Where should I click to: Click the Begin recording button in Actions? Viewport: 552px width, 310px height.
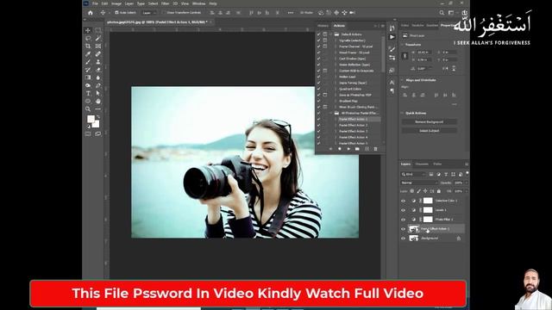pos(339,149)
